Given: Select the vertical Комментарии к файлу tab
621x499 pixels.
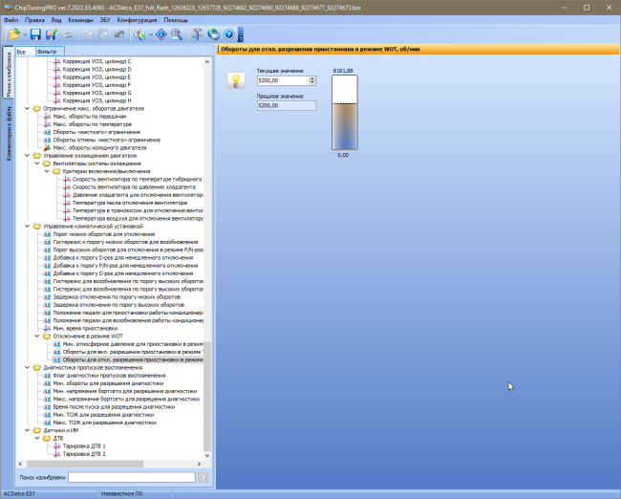Looking at the screenshot, I should coord(9,133).
